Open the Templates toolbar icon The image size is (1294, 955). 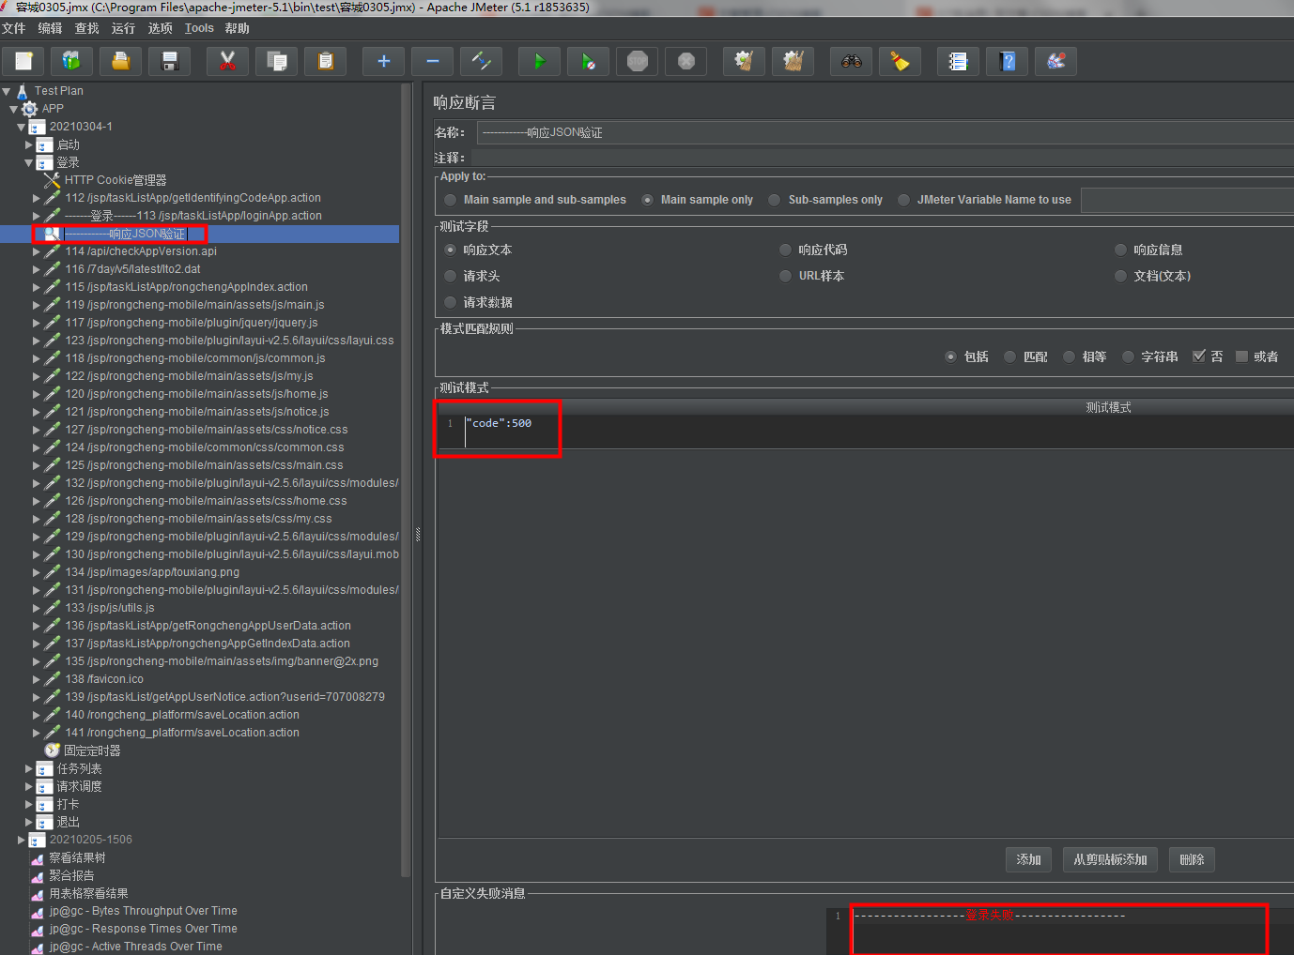pos(71,61)
